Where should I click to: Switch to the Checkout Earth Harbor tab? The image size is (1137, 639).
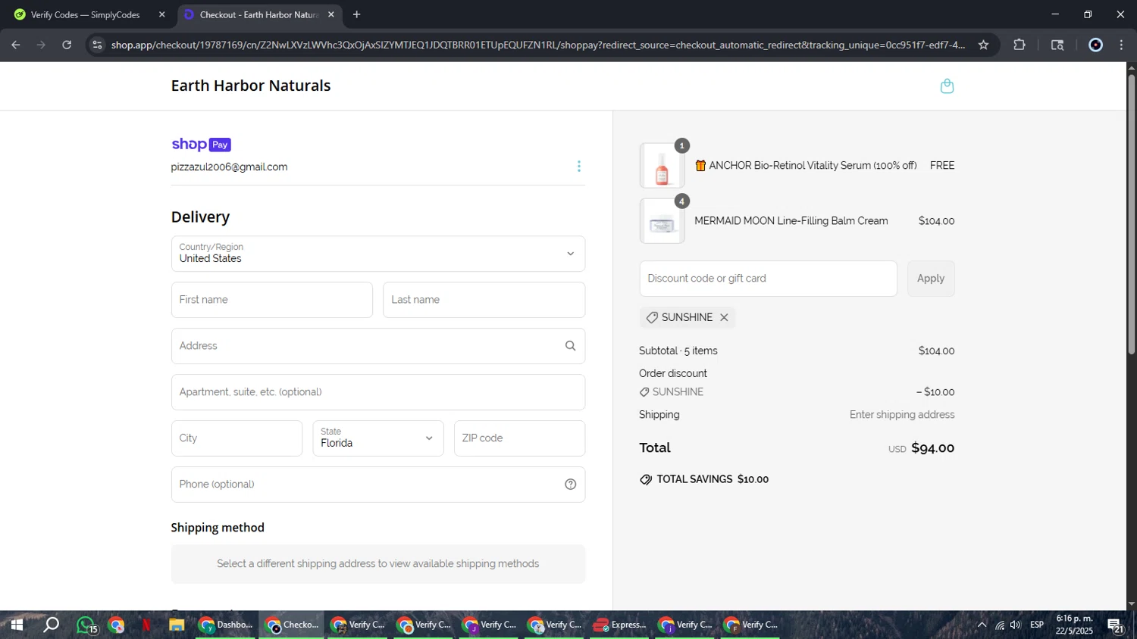[258, 14]
